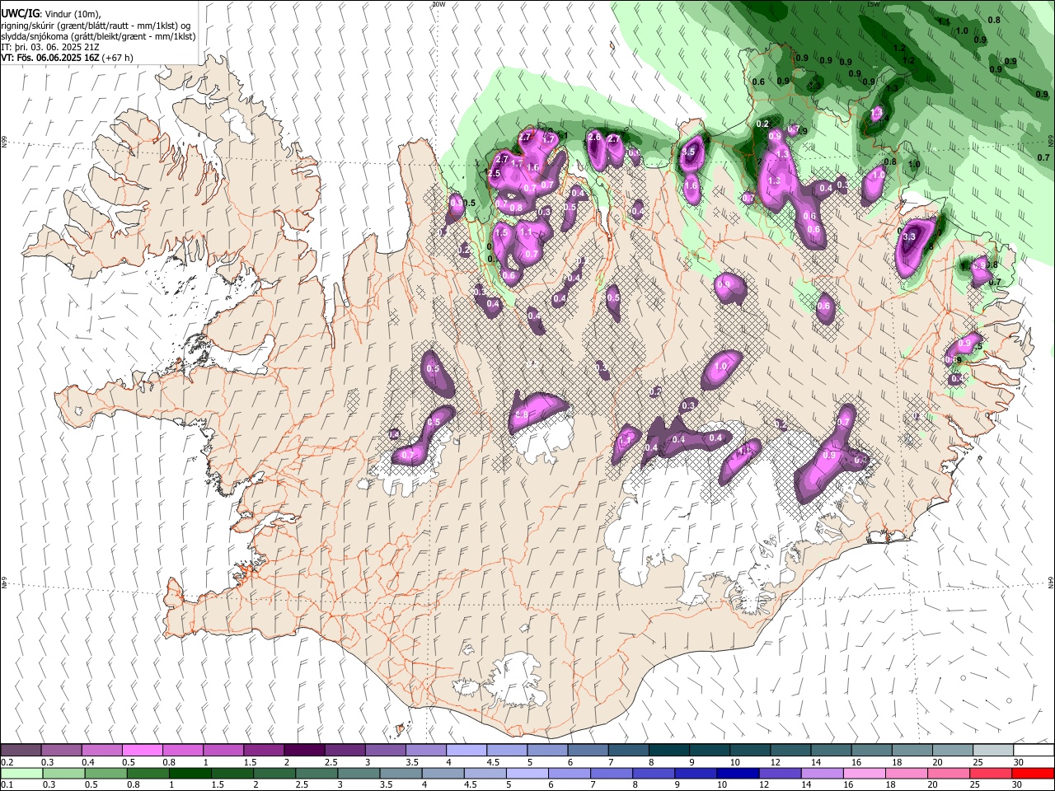Choose the deep navy blue swatch between 10 and 12

click(x=736, y=773)
